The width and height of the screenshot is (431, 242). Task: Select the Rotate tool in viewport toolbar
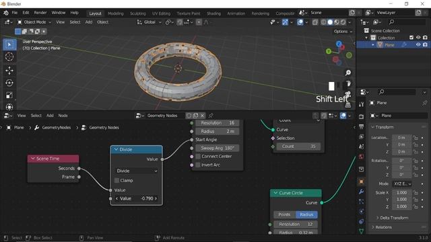tap(9, 83)
